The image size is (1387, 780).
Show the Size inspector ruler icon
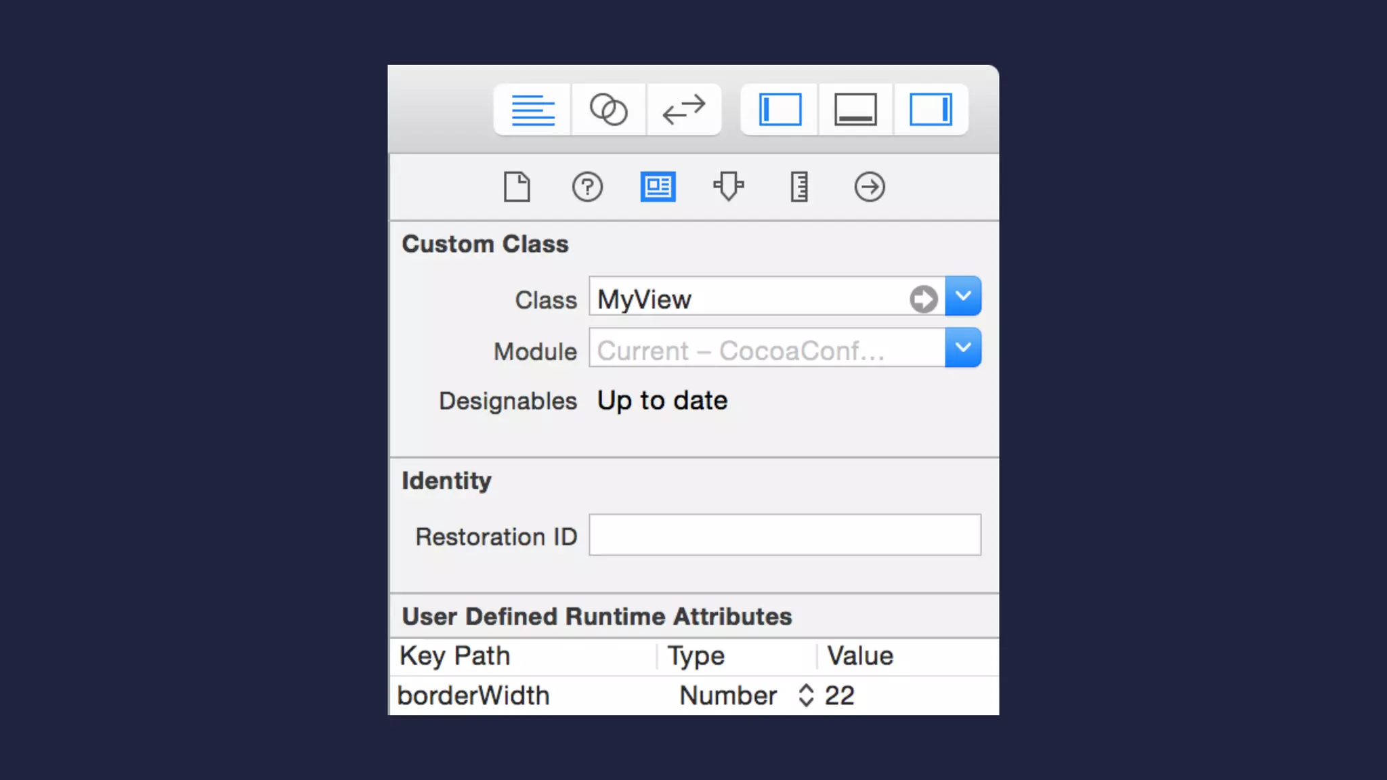[799, 187]
